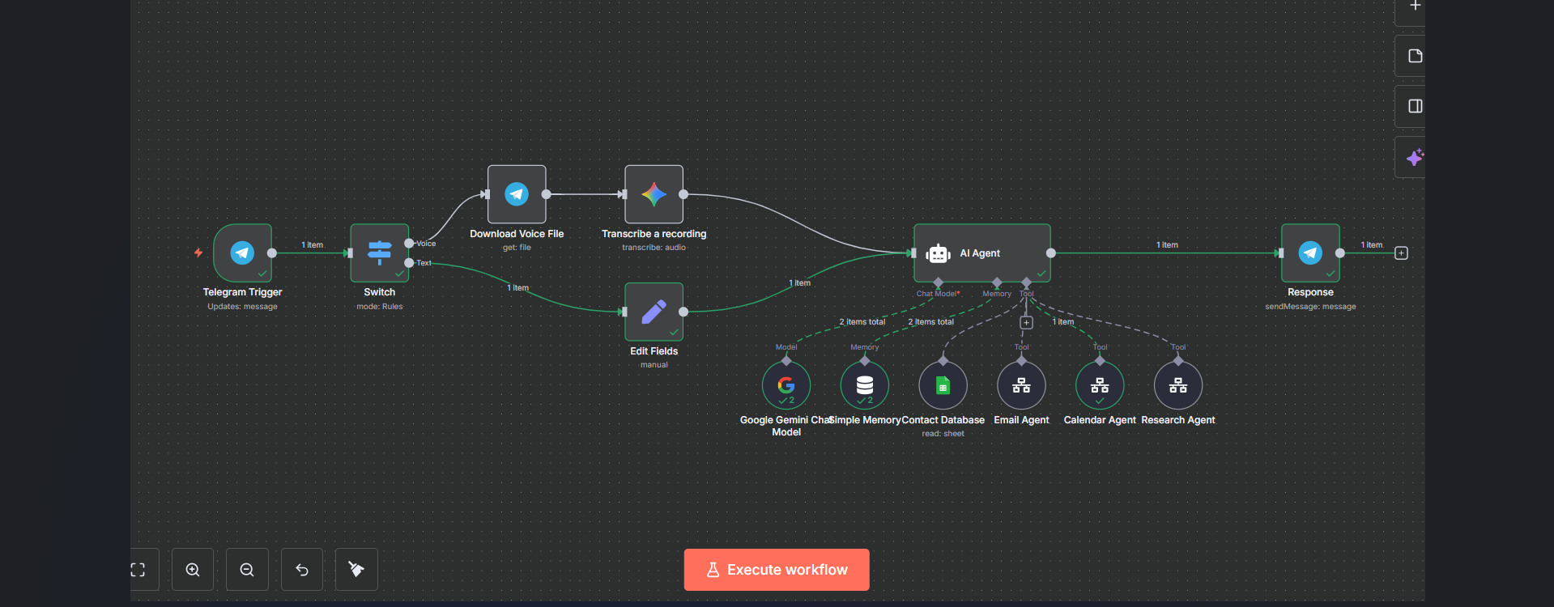Select the Download Voice File node
1554x607 pixels.
[517, 194]
